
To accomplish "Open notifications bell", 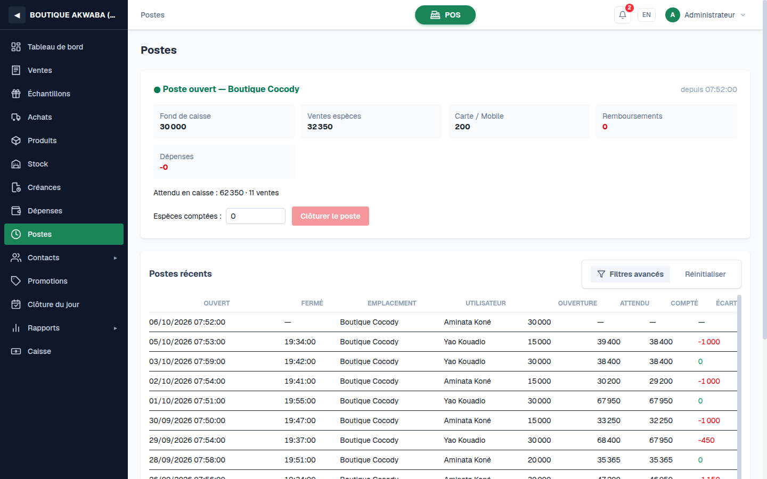I will (623, 15).
